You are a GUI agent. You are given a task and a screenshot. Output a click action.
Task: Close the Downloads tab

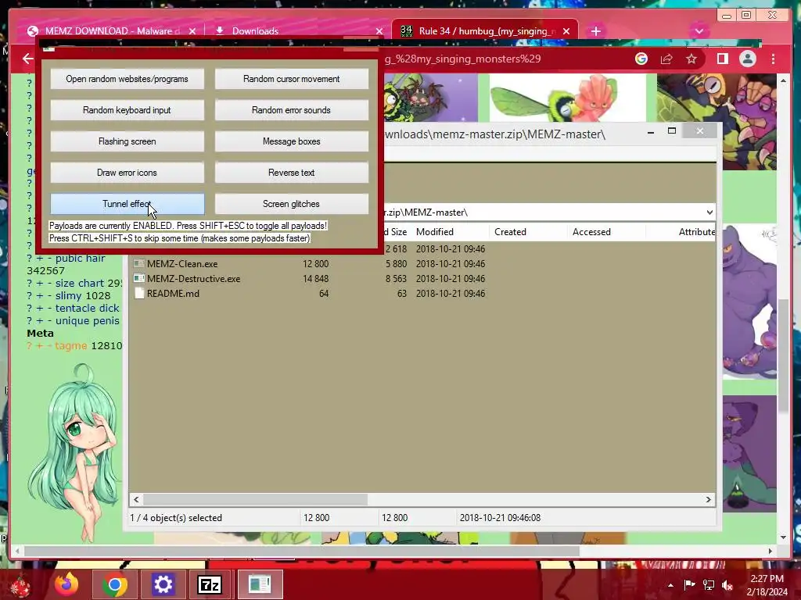click(x=379, y=31)
